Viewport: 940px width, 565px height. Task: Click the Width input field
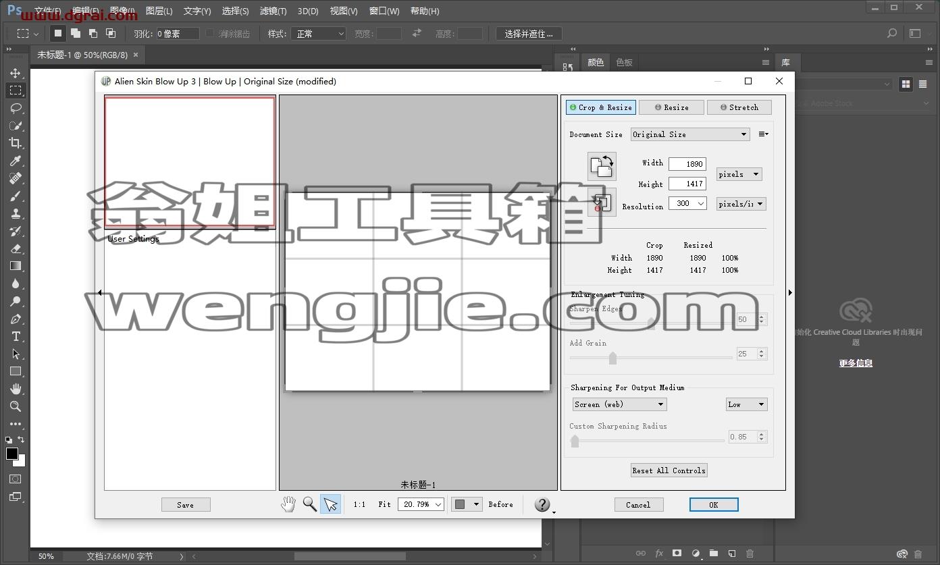687,164
